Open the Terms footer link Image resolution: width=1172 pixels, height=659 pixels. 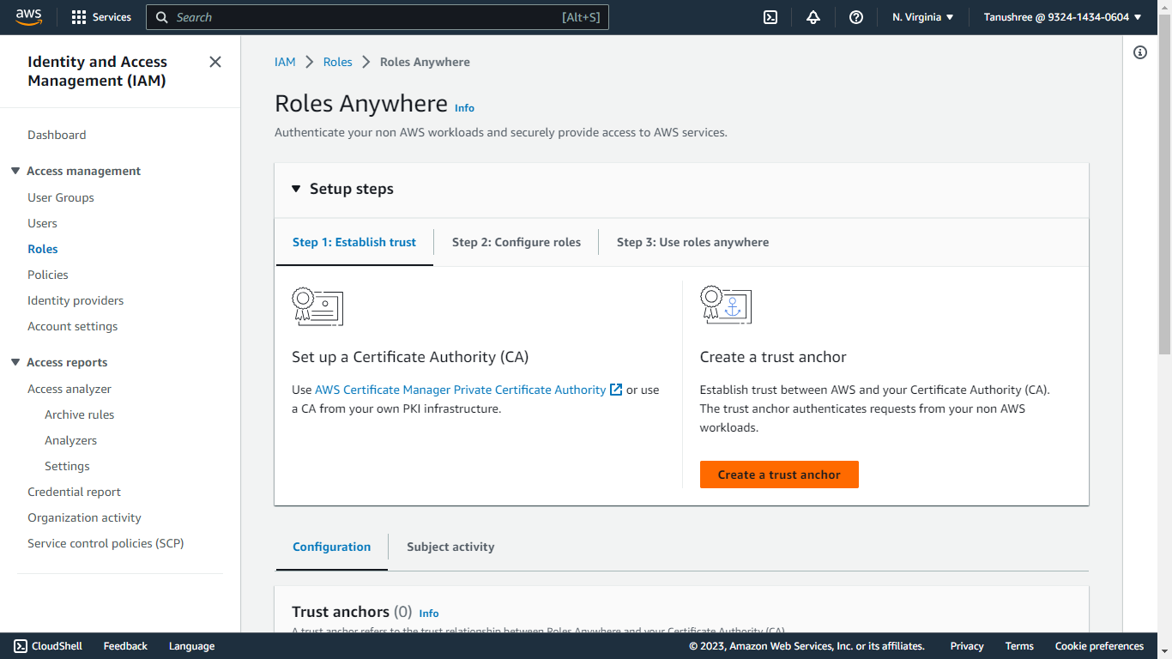(x=1019, y=646)
